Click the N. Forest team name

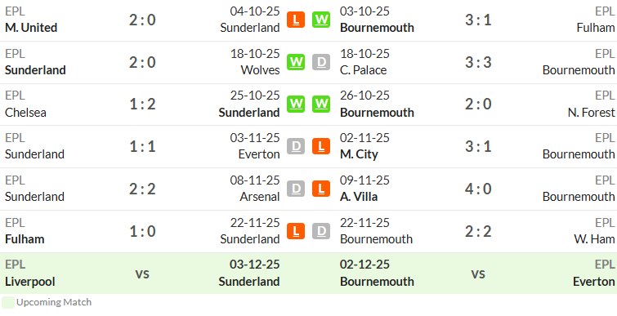click(x=591, y=113)
